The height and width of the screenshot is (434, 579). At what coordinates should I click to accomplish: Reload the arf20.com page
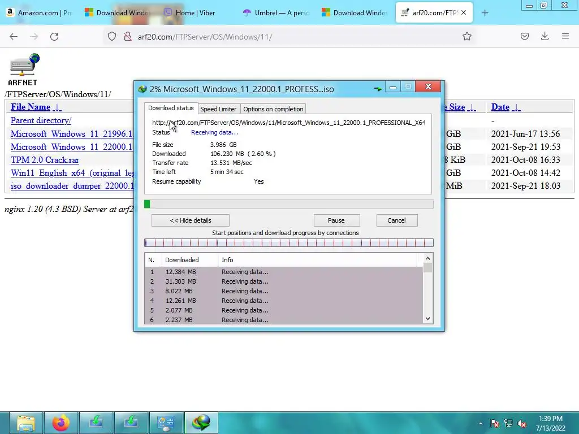point(54,36)
